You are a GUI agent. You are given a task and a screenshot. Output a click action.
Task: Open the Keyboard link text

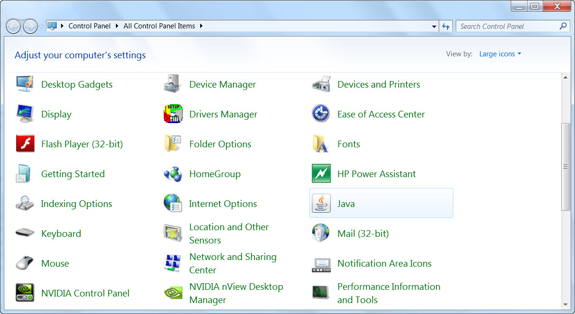(x=61, y=233)
